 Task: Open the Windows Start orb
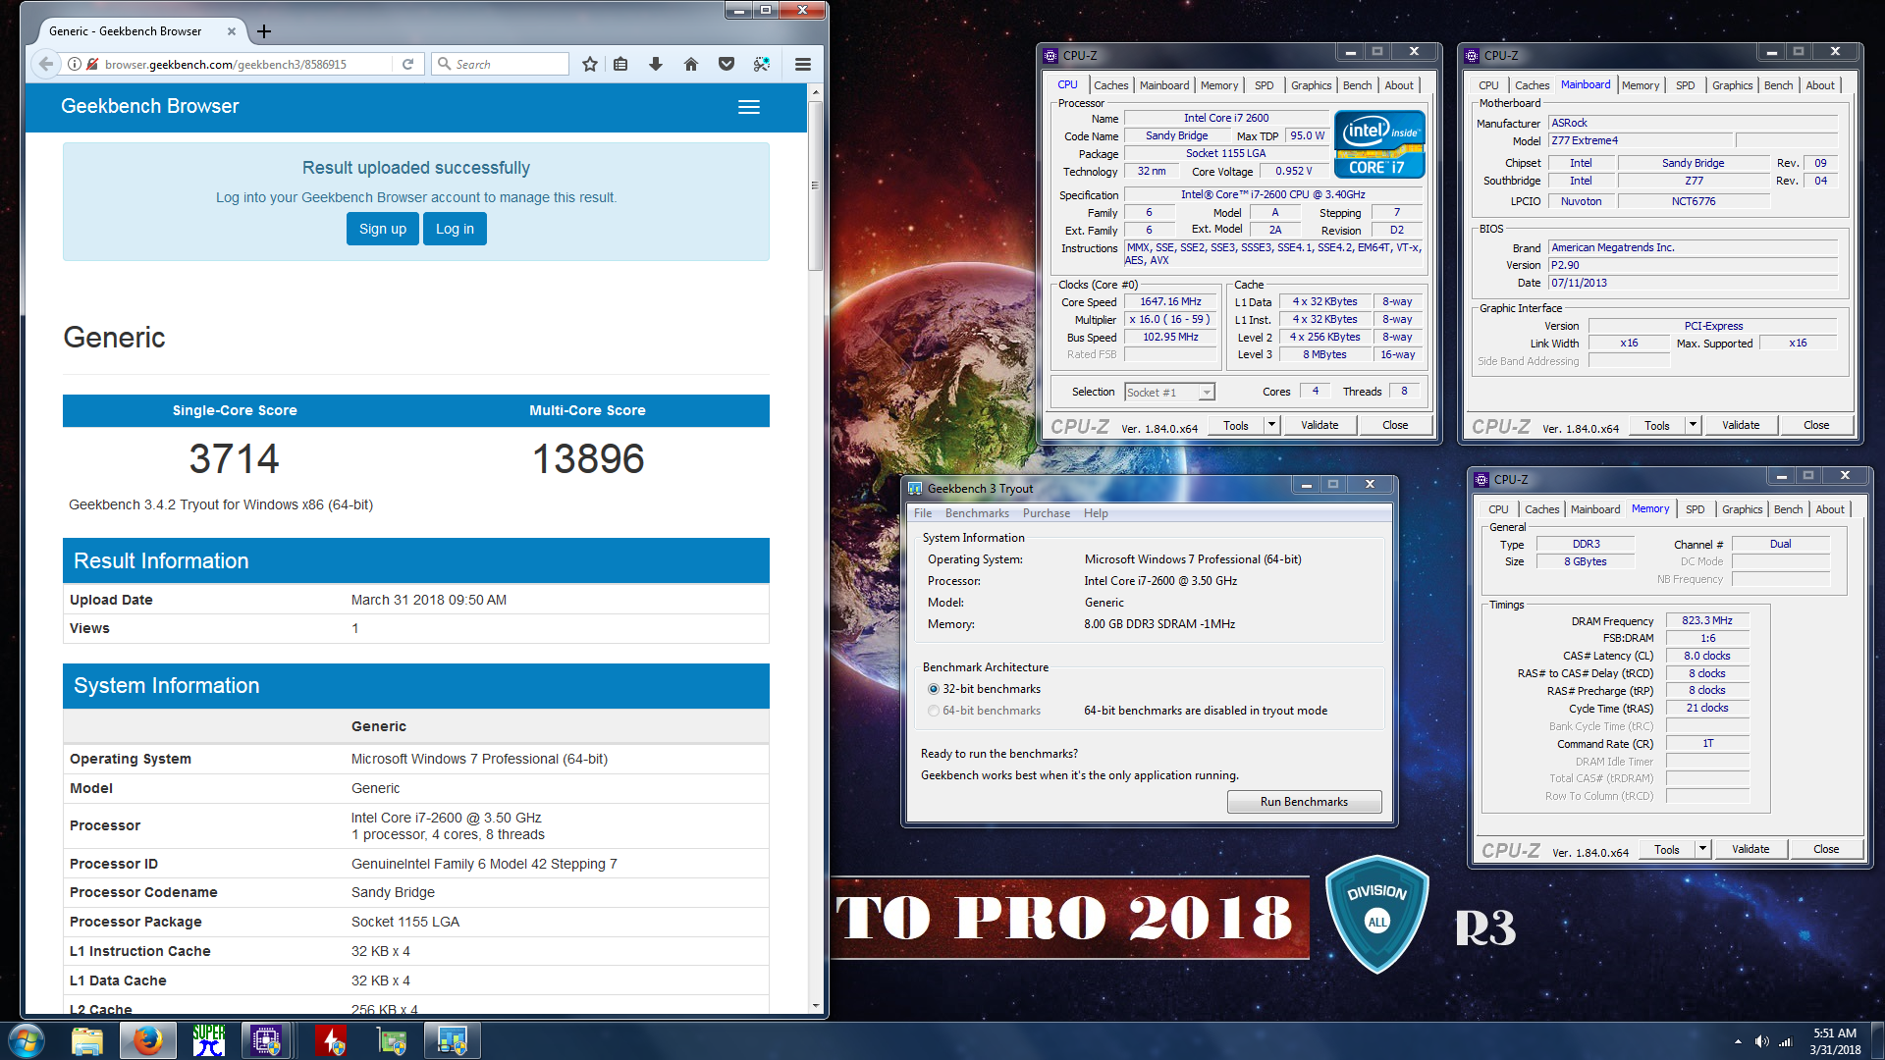pos(27,1040)
